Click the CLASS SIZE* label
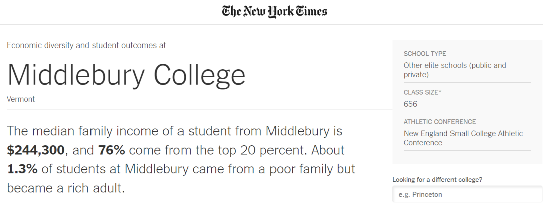Image resolution: width=543 pixels, height=206 pixels. tap(423, 92)
